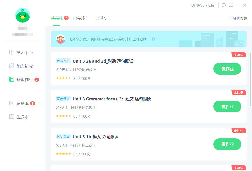The height and width of the screenshot is (171, 252).
Task: Open 错题本 using its sidebar icon
Action: click(x=12, y=103)
